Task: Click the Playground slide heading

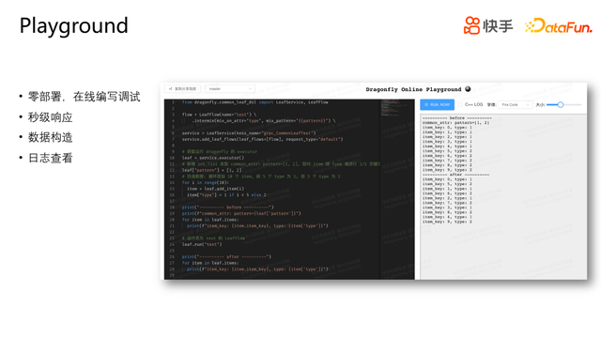Action: click(73, 26)
